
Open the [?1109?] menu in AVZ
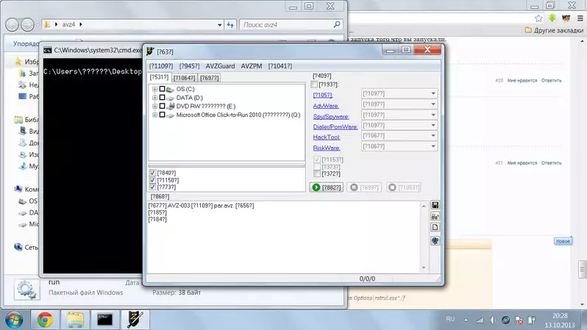(x=161, y=66)
